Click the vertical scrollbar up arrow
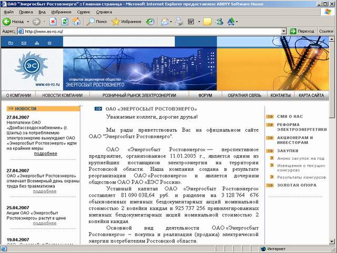 (x=332, y=39)
